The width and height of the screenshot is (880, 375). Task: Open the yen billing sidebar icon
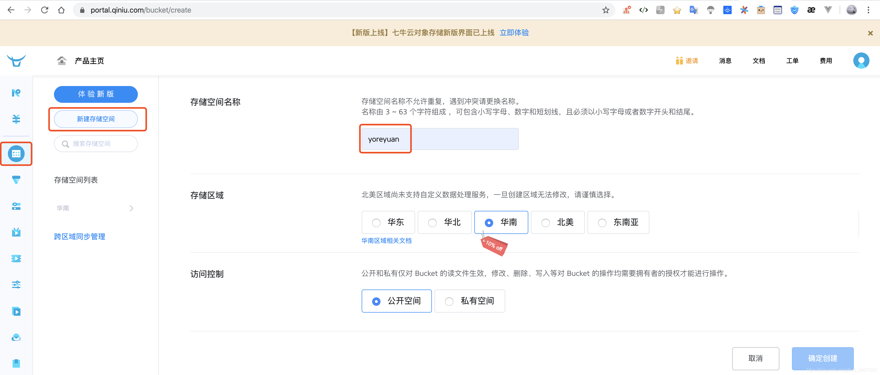point(16,119)
